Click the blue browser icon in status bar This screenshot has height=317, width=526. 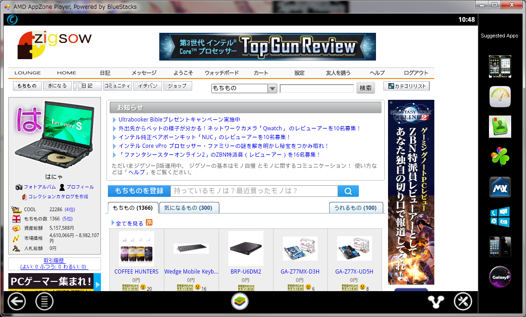pyautogui.click(x=12, y=19)
